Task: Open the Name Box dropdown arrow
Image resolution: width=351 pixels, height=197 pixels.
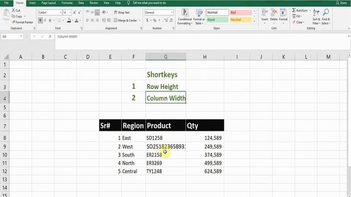Action: pyautogui.click(x=21, y=37)
